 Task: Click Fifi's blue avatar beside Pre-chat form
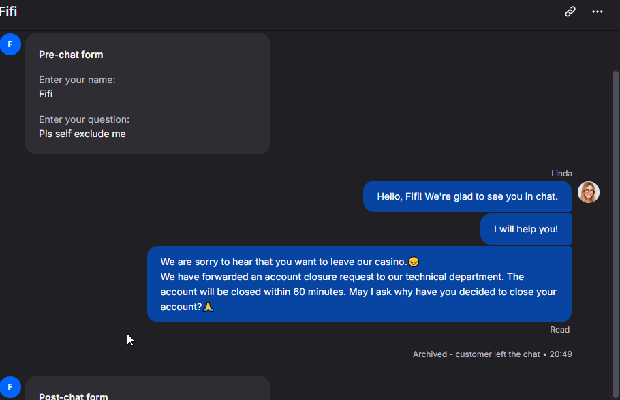pyautogui.click(x=10, y=44)
